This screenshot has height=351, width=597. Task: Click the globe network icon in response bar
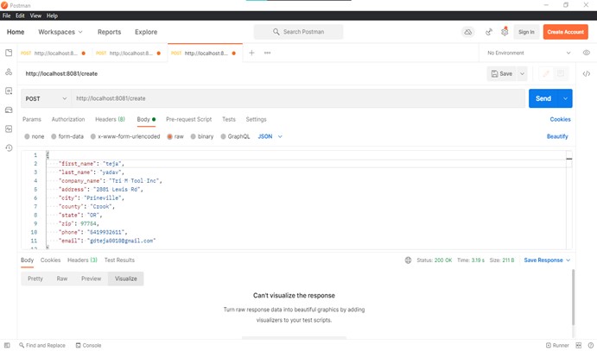[409, 260]
